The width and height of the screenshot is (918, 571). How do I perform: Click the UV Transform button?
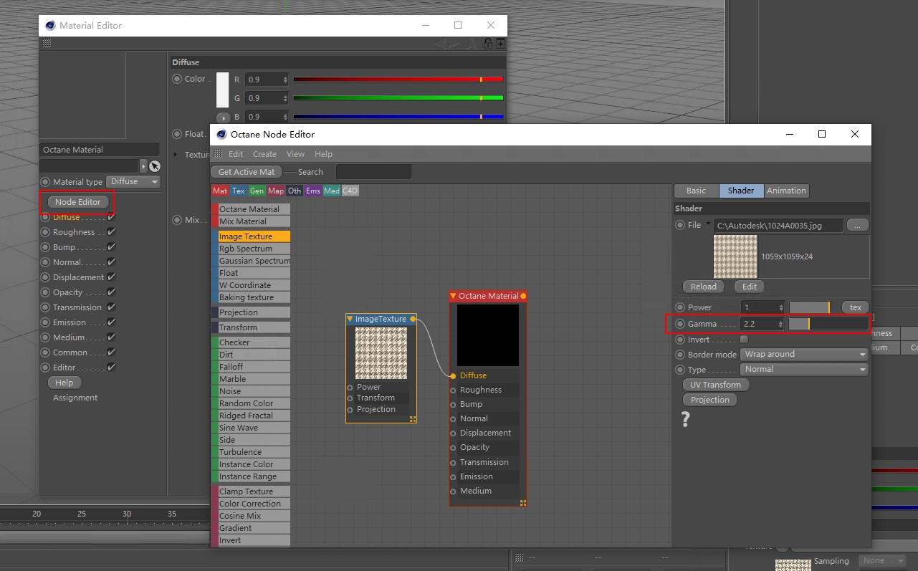715,385
